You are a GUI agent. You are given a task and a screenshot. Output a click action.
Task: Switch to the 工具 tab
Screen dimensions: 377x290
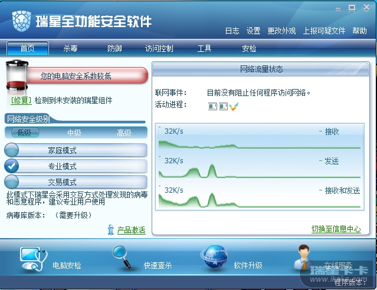(x=204, y=48)
